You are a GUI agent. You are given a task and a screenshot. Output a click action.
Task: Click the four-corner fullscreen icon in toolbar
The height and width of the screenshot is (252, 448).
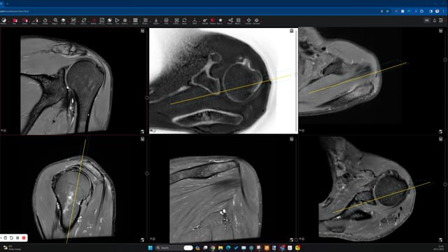[x=176, y=20]
